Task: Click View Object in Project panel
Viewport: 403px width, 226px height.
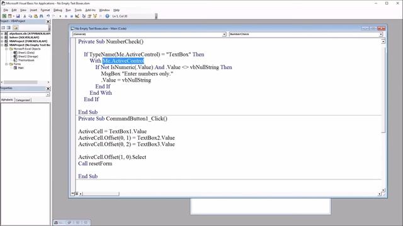Action: click(x=9, y=28)
